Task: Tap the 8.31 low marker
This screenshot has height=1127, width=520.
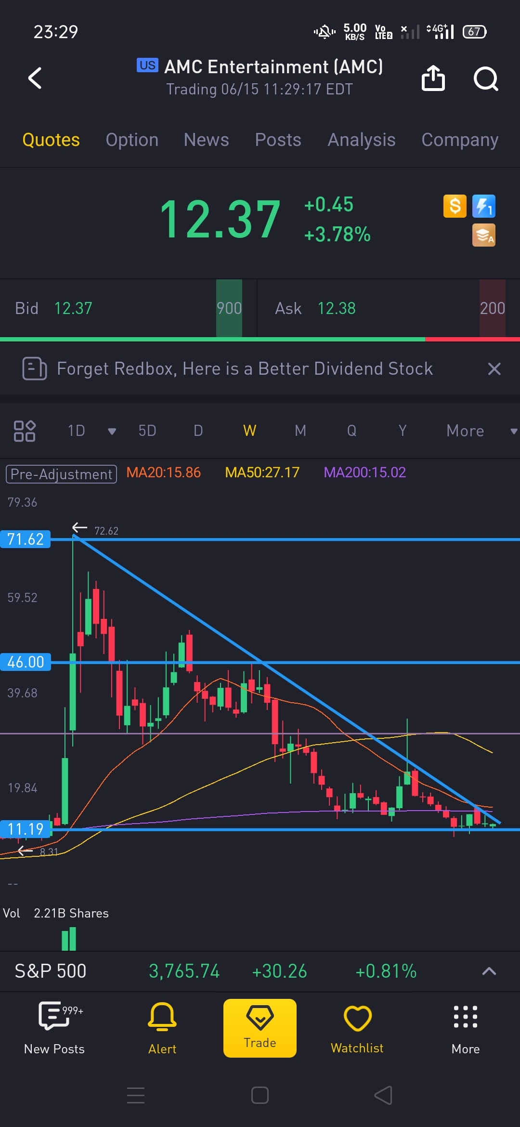Action: (x=49, y=852)
